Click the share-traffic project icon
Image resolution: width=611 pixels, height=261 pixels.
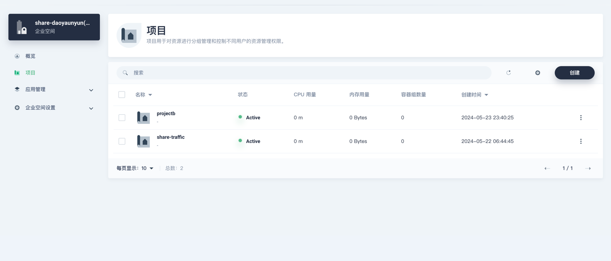coord(143,141)
